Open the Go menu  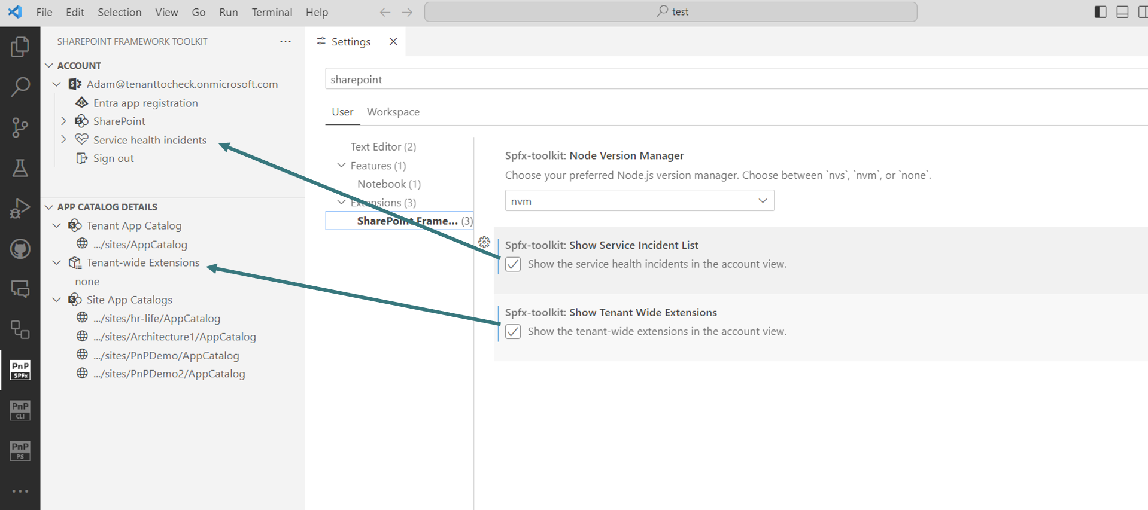199,12
